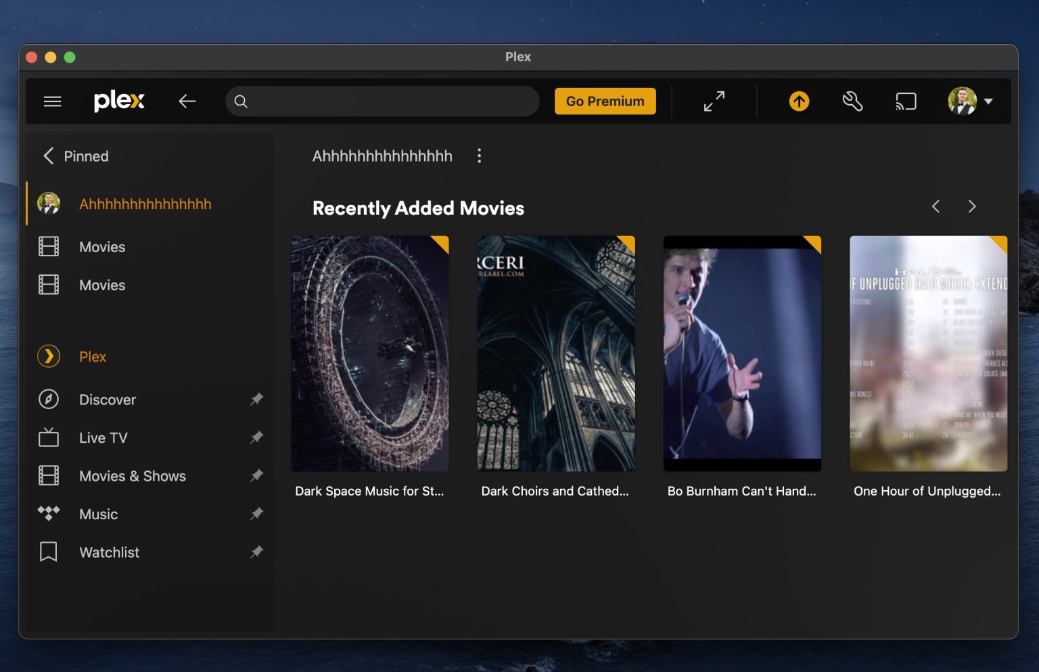Click the Go Premium button
Viewport: 1039px width, 672px height.
pos(605,101)
